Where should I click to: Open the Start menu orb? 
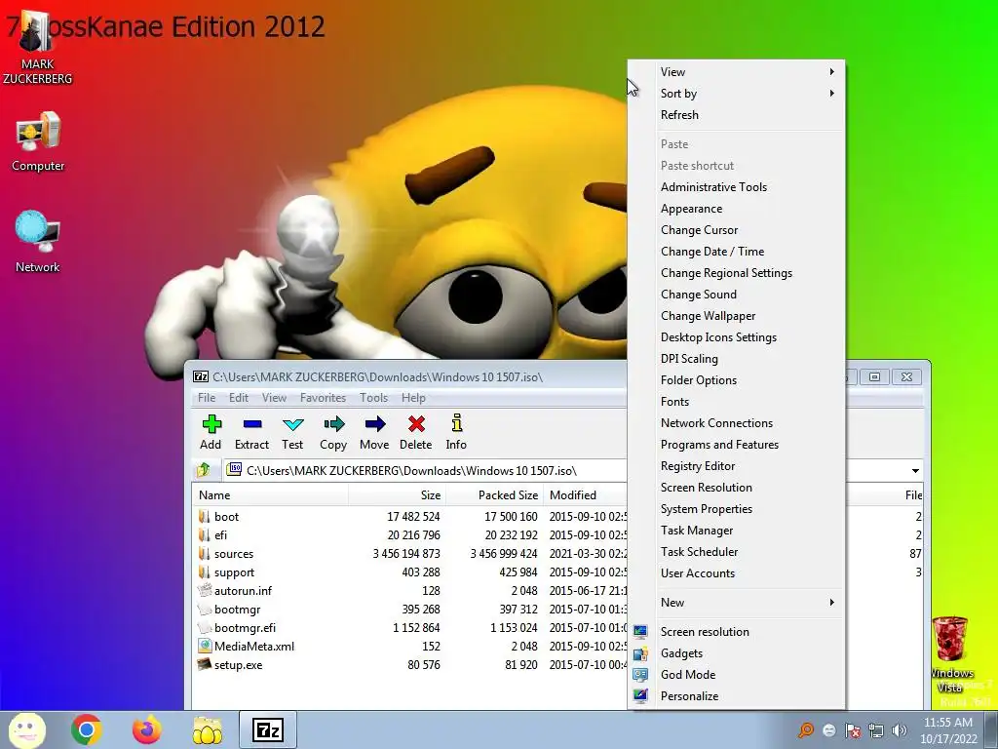click(26, 729)
